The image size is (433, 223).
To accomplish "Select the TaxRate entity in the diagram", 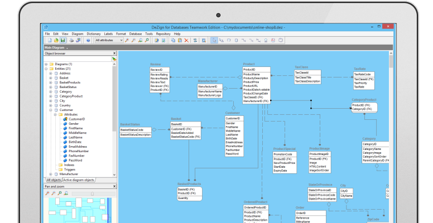I will pos(364,80).
